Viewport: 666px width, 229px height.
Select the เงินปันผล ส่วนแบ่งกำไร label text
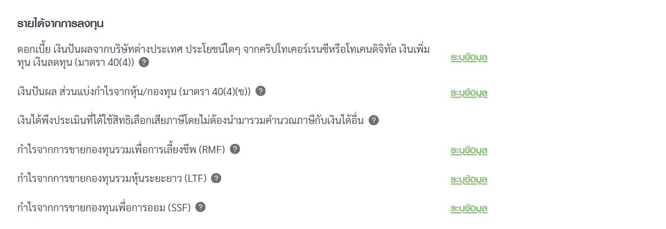pyautogui.click(x=69, y=91)
